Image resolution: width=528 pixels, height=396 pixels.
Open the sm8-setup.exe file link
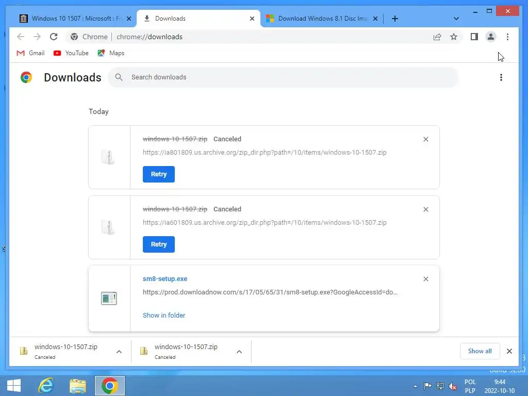coord(165,279)
